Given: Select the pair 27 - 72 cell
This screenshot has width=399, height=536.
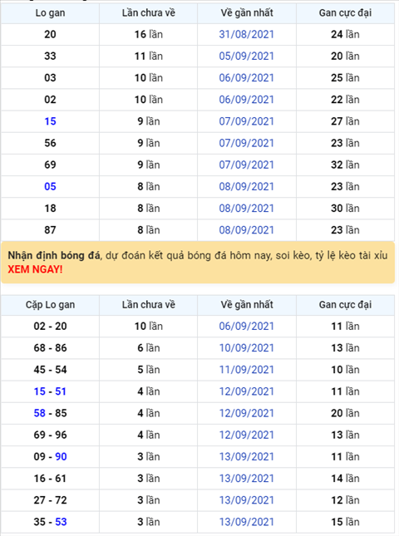Looking at the screenshot, I should (50, 500).
